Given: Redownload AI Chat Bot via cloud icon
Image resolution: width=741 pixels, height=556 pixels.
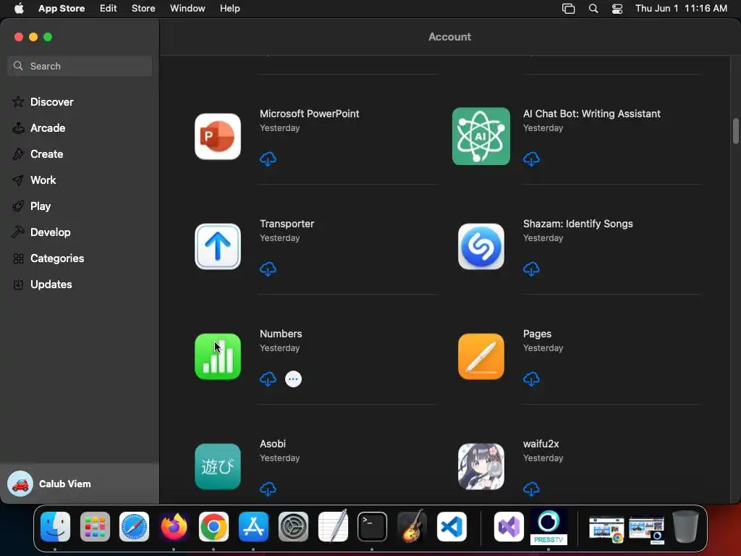Looking at the screenshot, I should tap(531, 159).
